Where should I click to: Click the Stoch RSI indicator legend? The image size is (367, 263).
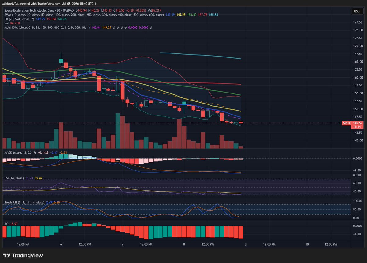tap(24, 202)
